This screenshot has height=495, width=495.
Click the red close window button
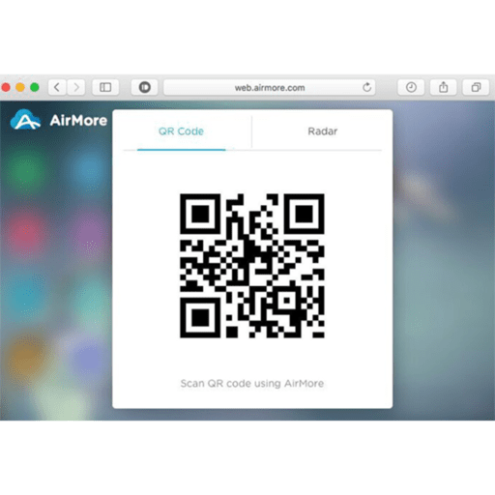(6, 87)
